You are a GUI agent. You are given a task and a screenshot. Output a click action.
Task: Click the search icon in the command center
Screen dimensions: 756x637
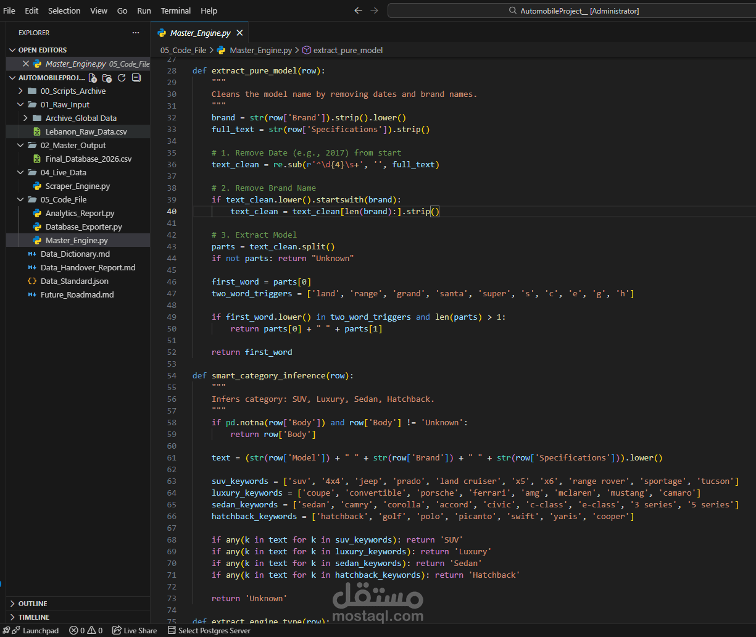(x=512, y=11)
